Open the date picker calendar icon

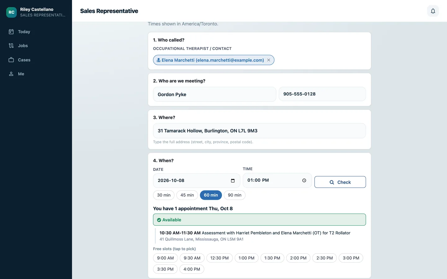(x=233, y=181)
